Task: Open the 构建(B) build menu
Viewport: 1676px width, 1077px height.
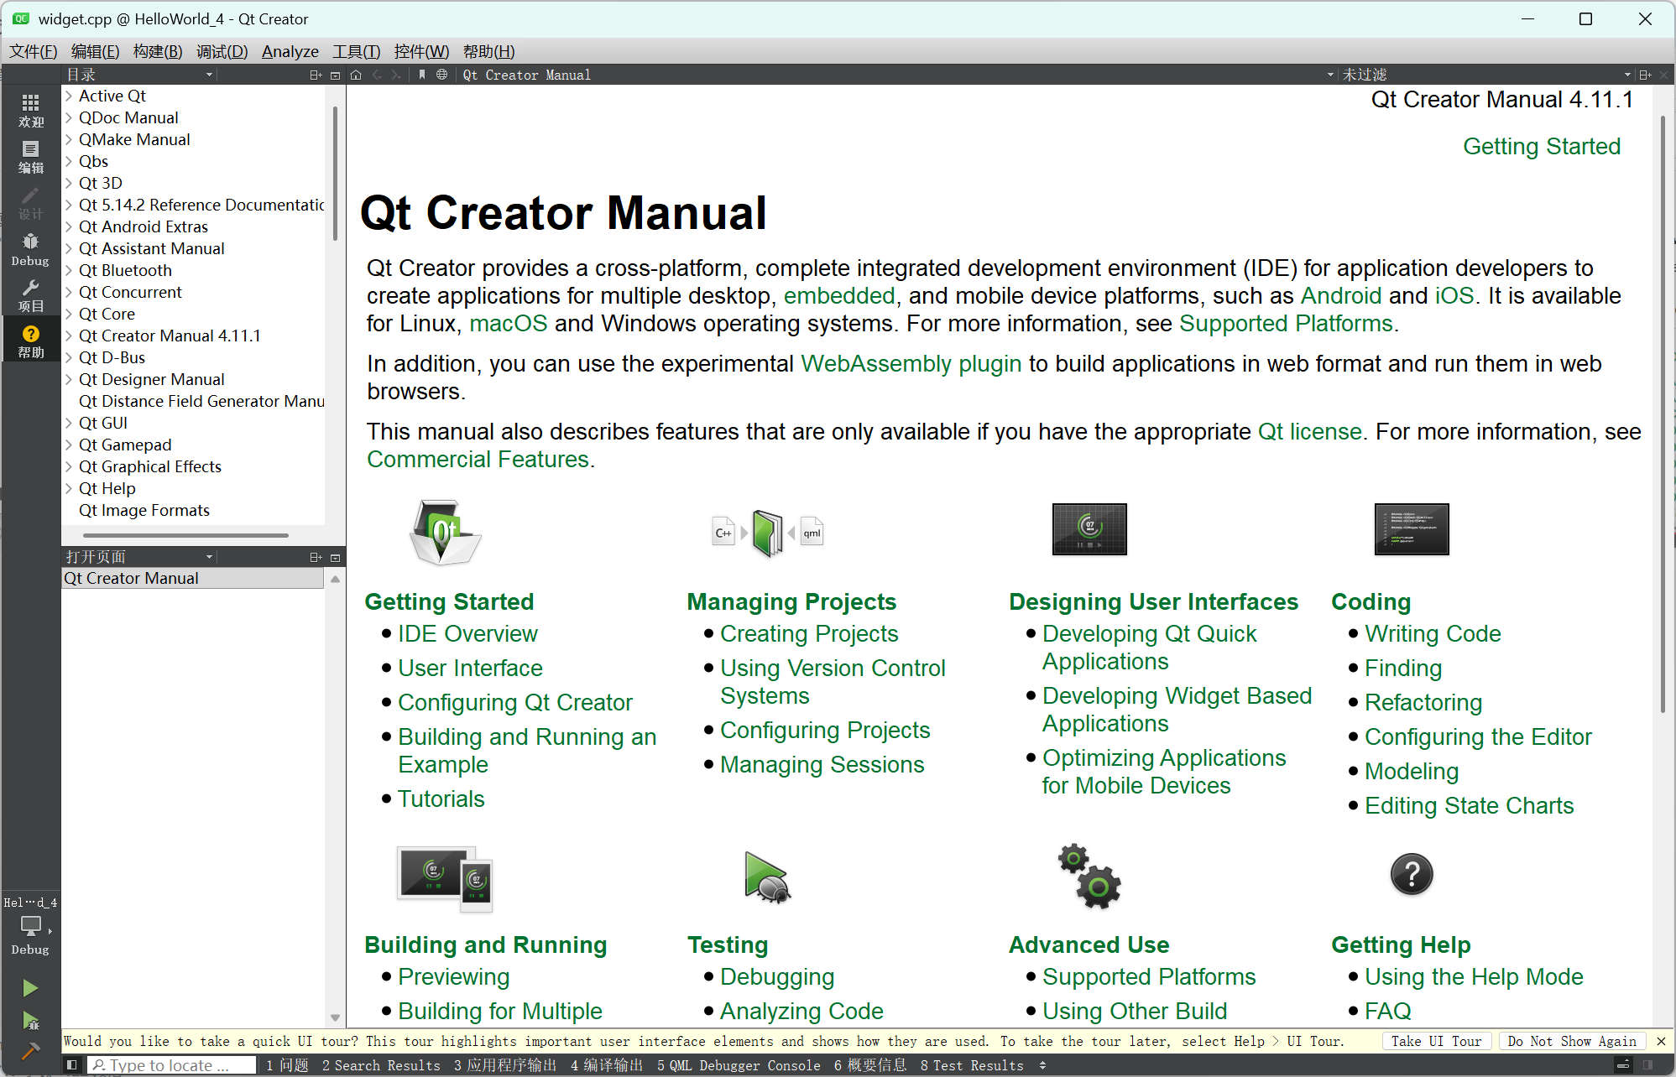Action: [158, 51]
